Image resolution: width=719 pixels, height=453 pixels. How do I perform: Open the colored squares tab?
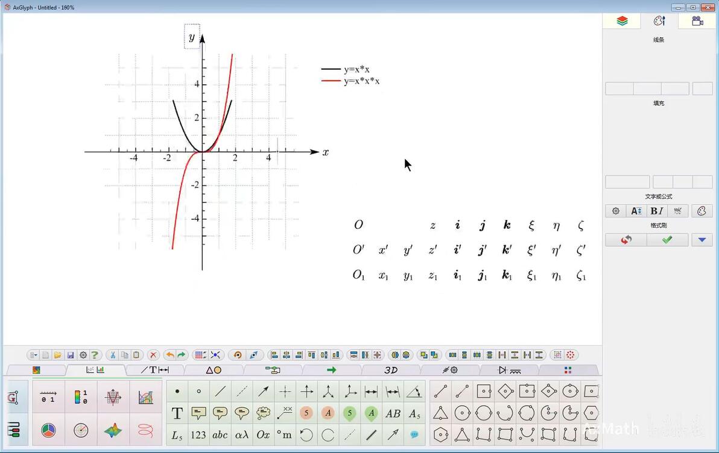(x=568, y=370)
